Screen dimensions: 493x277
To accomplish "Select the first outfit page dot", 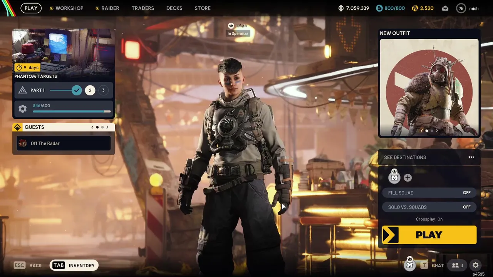I will (427, 131).
